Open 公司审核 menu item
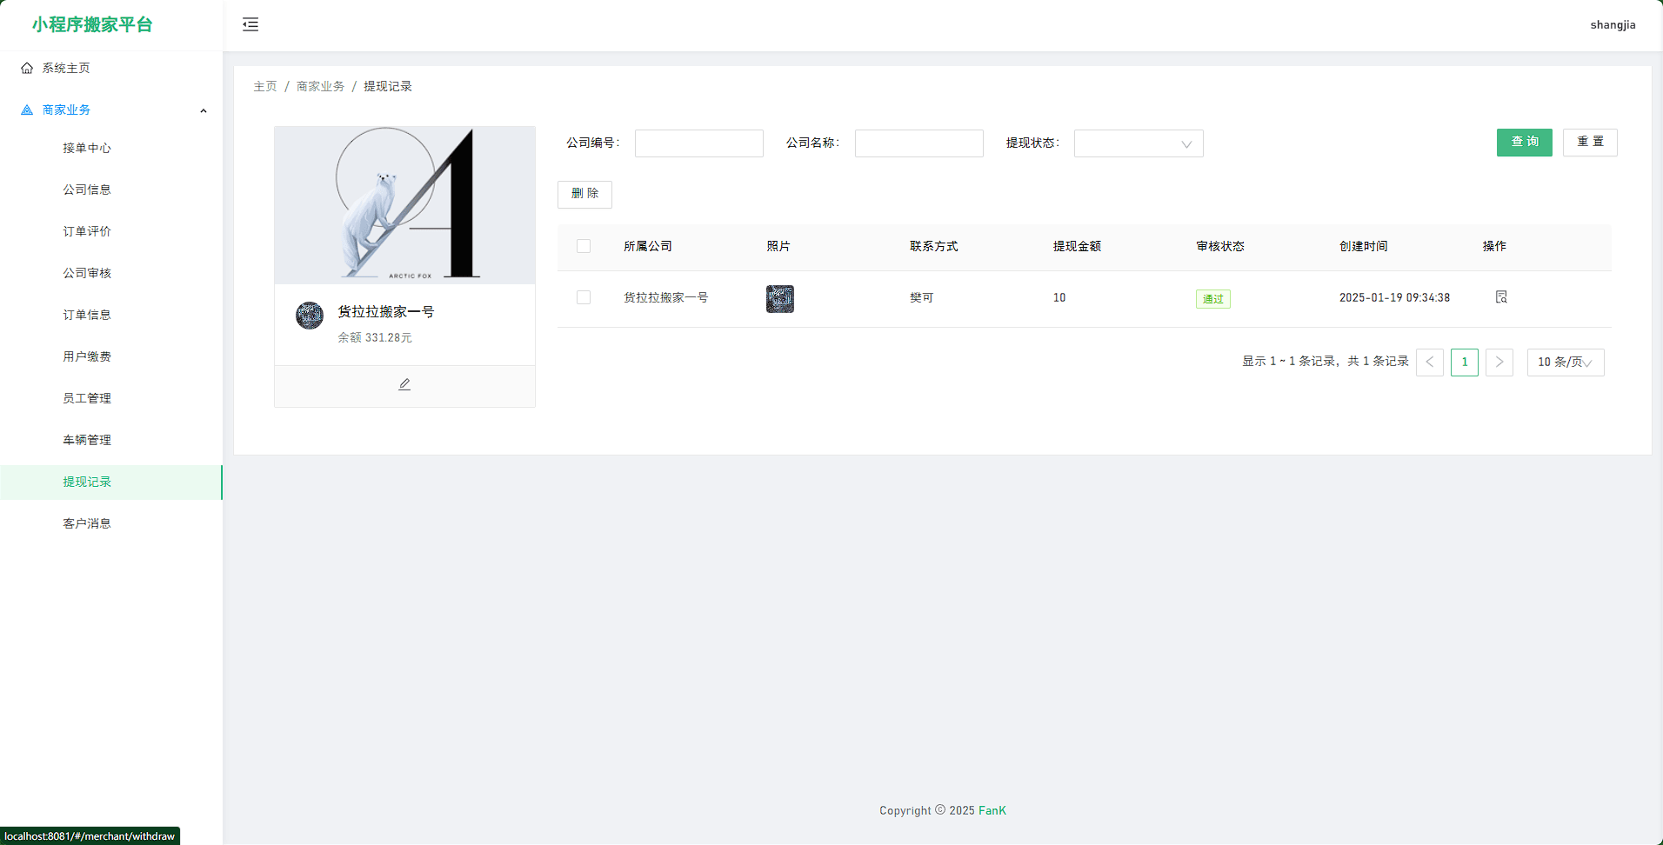 tap(111, 273)
